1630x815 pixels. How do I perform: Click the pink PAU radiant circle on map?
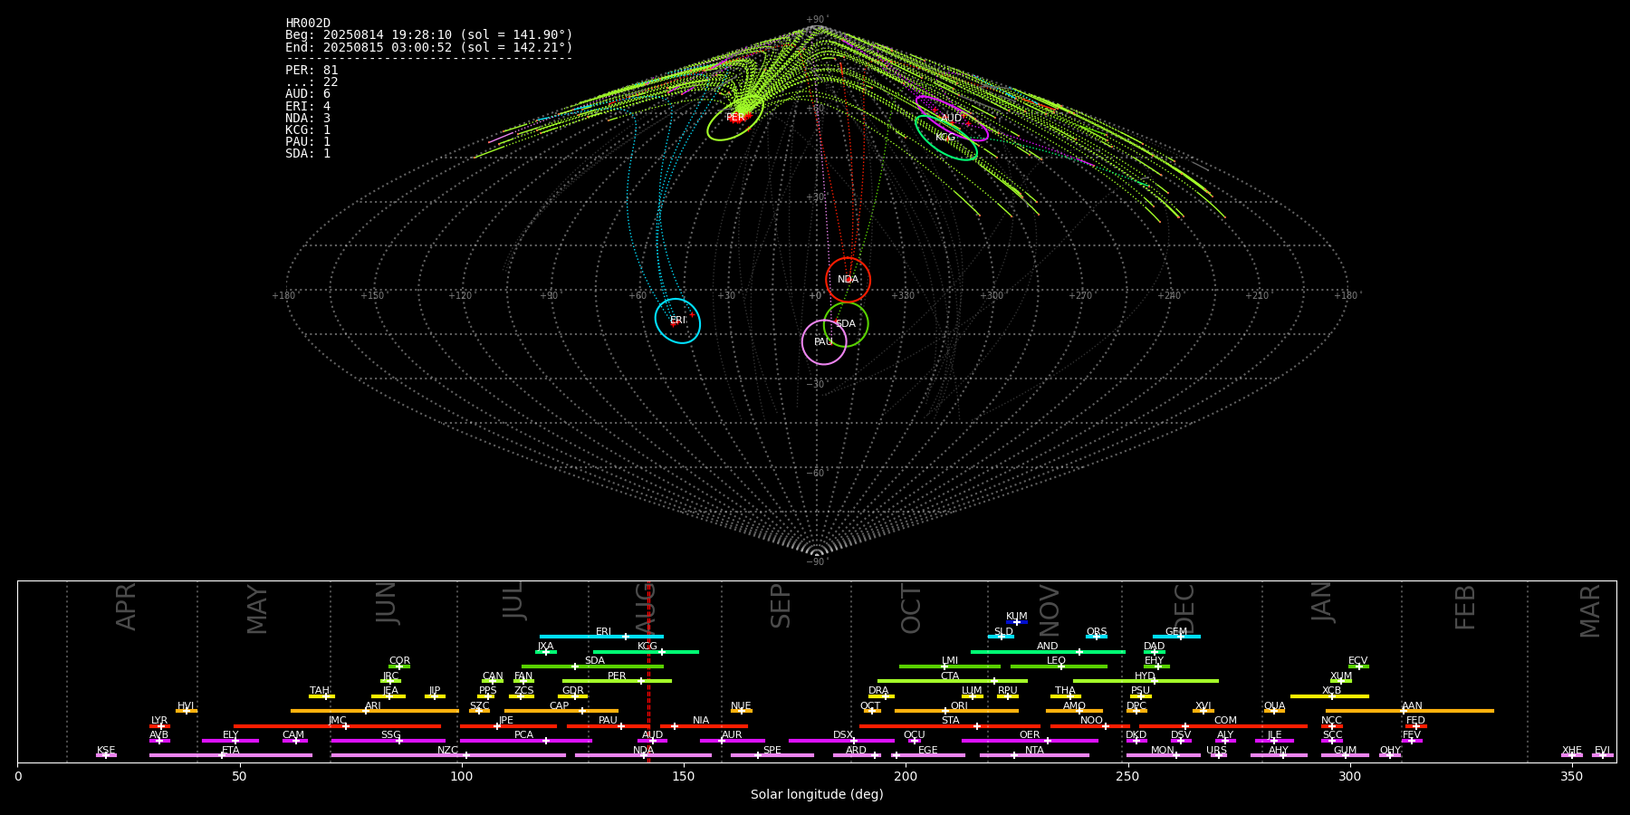(x=824, y=341)
